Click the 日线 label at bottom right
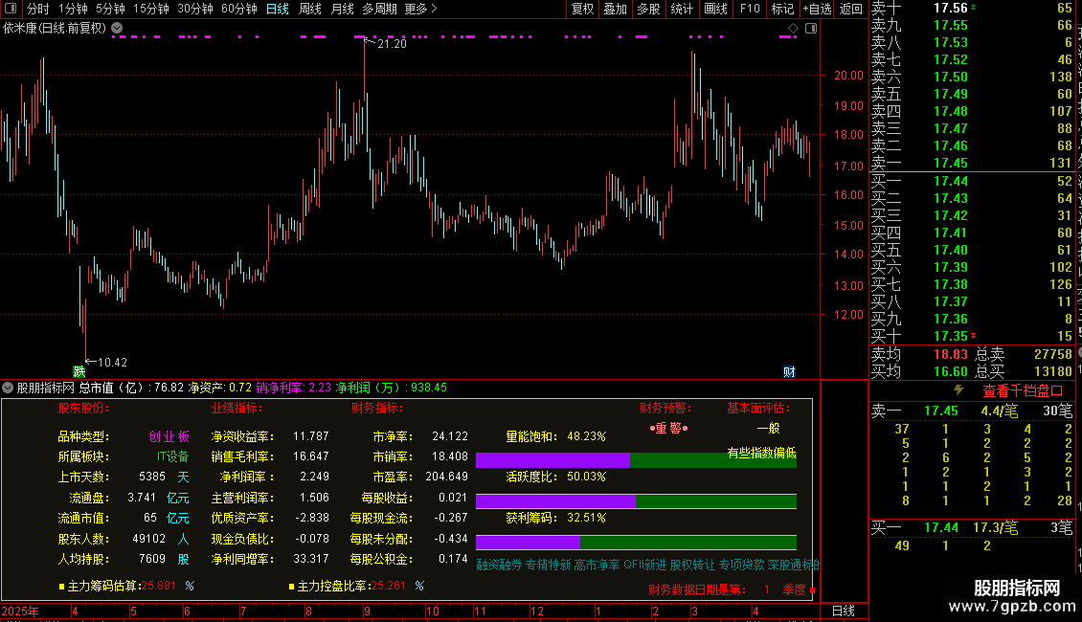Viewport: 1082px width, 622px height. pyautogui.click(x=844, y=611)
